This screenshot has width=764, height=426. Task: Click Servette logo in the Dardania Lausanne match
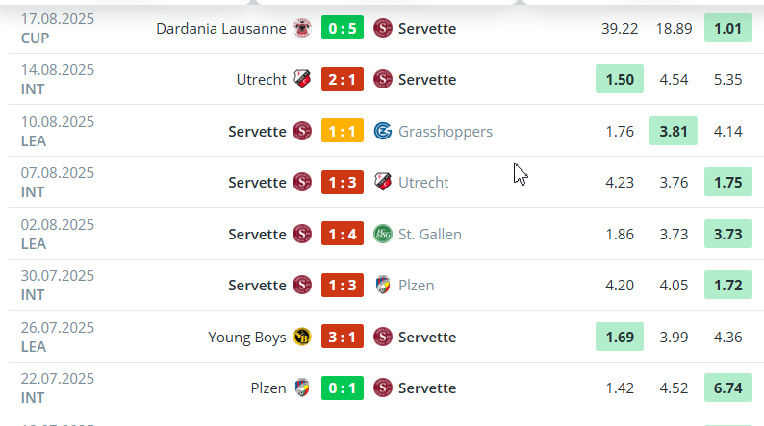pyautogui.click(x=382, y=28)
